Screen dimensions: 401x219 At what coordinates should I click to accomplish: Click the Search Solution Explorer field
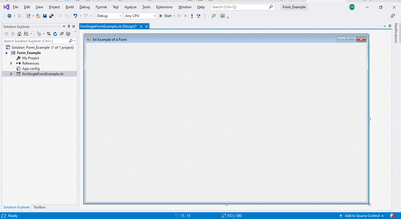[x=35, y=41]
